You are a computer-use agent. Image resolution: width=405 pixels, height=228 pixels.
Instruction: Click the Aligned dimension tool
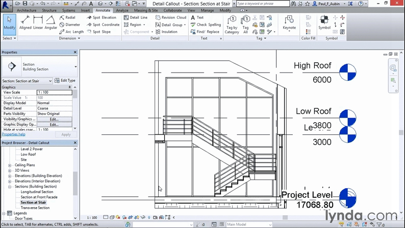(25, 23)
